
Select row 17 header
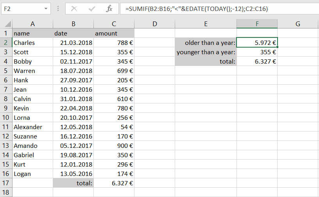pos(6,183)
